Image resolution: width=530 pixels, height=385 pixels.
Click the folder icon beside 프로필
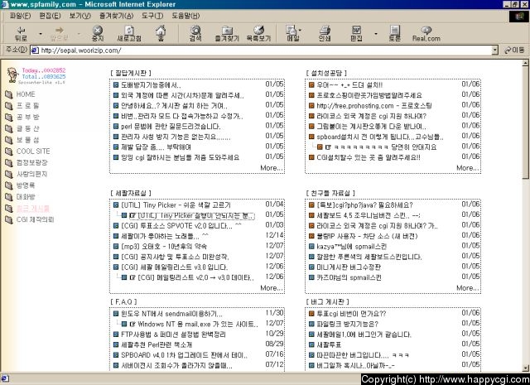tap(9, 106)
